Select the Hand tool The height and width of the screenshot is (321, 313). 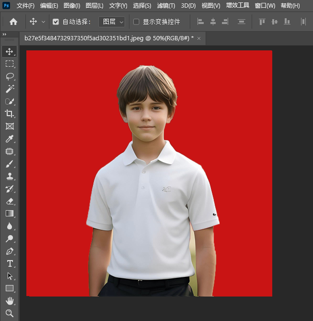pos(10,301)
